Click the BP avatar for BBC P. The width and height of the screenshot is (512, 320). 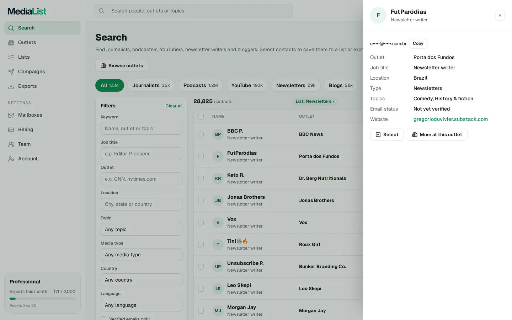tap(218, 134)
